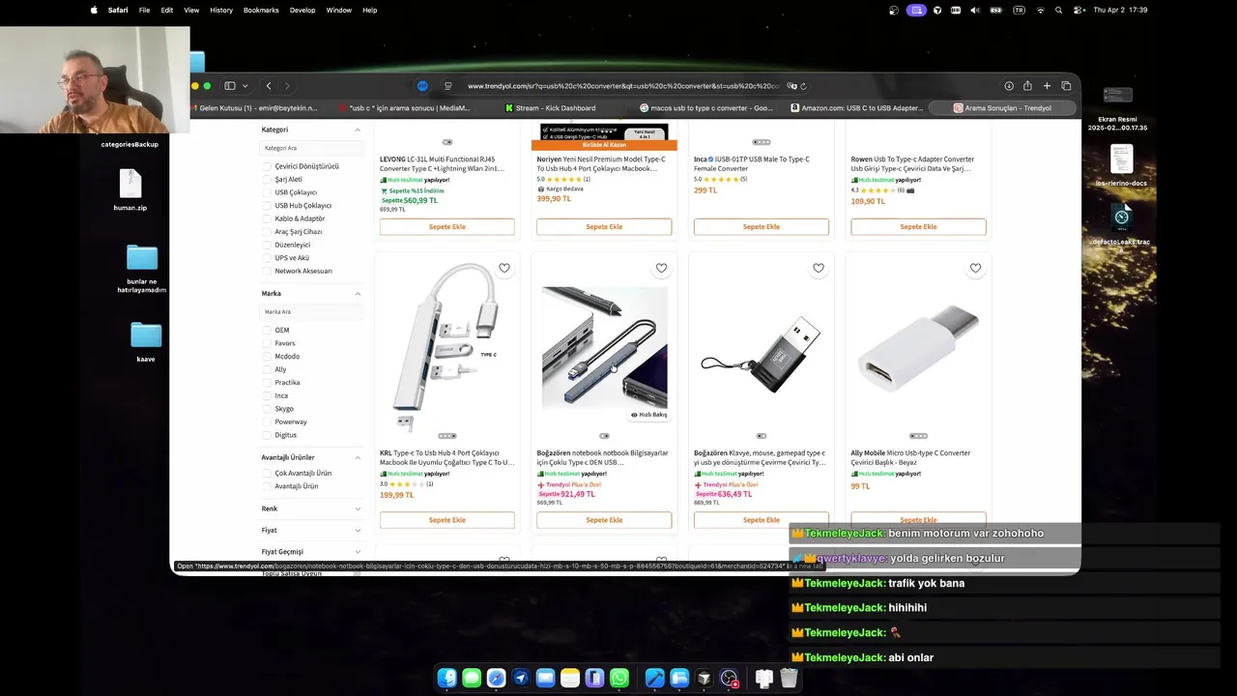Image resolution: width=1237 pixels, height=696 pixels.
Task: Tick the Inca brand filter
Action: (x=267, y=395)
